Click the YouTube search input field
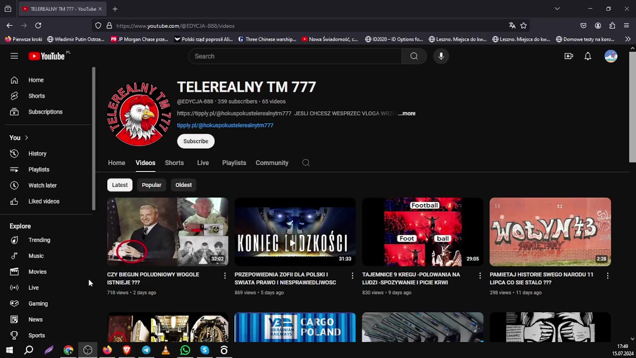Image resolution: width=636 pixels, height=358 pixels. 295,56
